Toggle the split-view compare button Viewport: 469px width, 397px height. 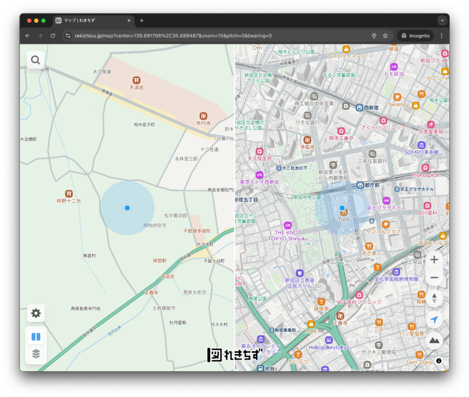coord(36,337)
